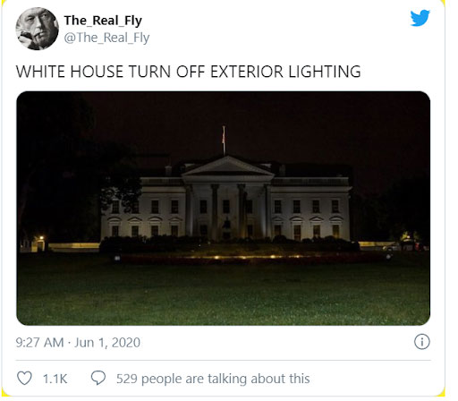Open '529 people are talking about this'

point(213,379)
